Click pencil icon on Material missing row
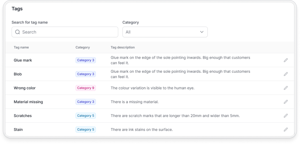Viewport: 300px width, 144px height. coord(286,102)
